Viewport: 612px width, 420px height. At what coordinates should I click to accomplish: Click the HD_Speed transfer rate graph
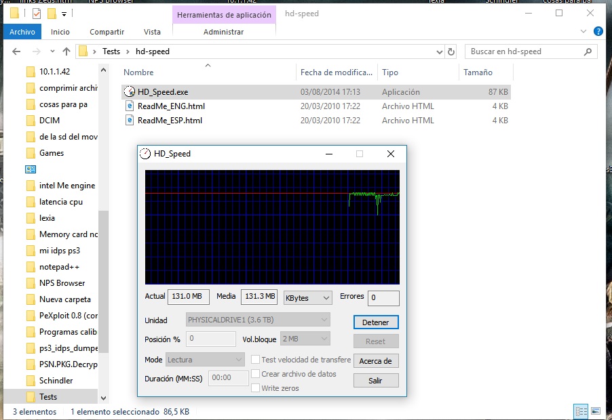273,227
